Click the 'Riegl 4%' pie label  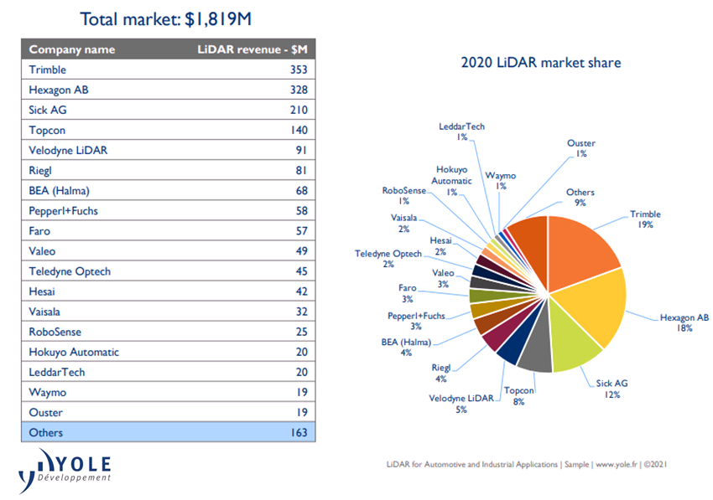441,373
